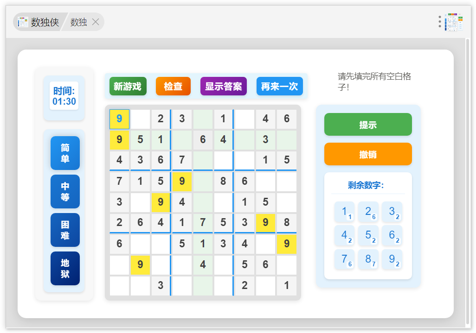Start a new game with 新游戏
The image size is (476, 333).
(x=128, y=86)
